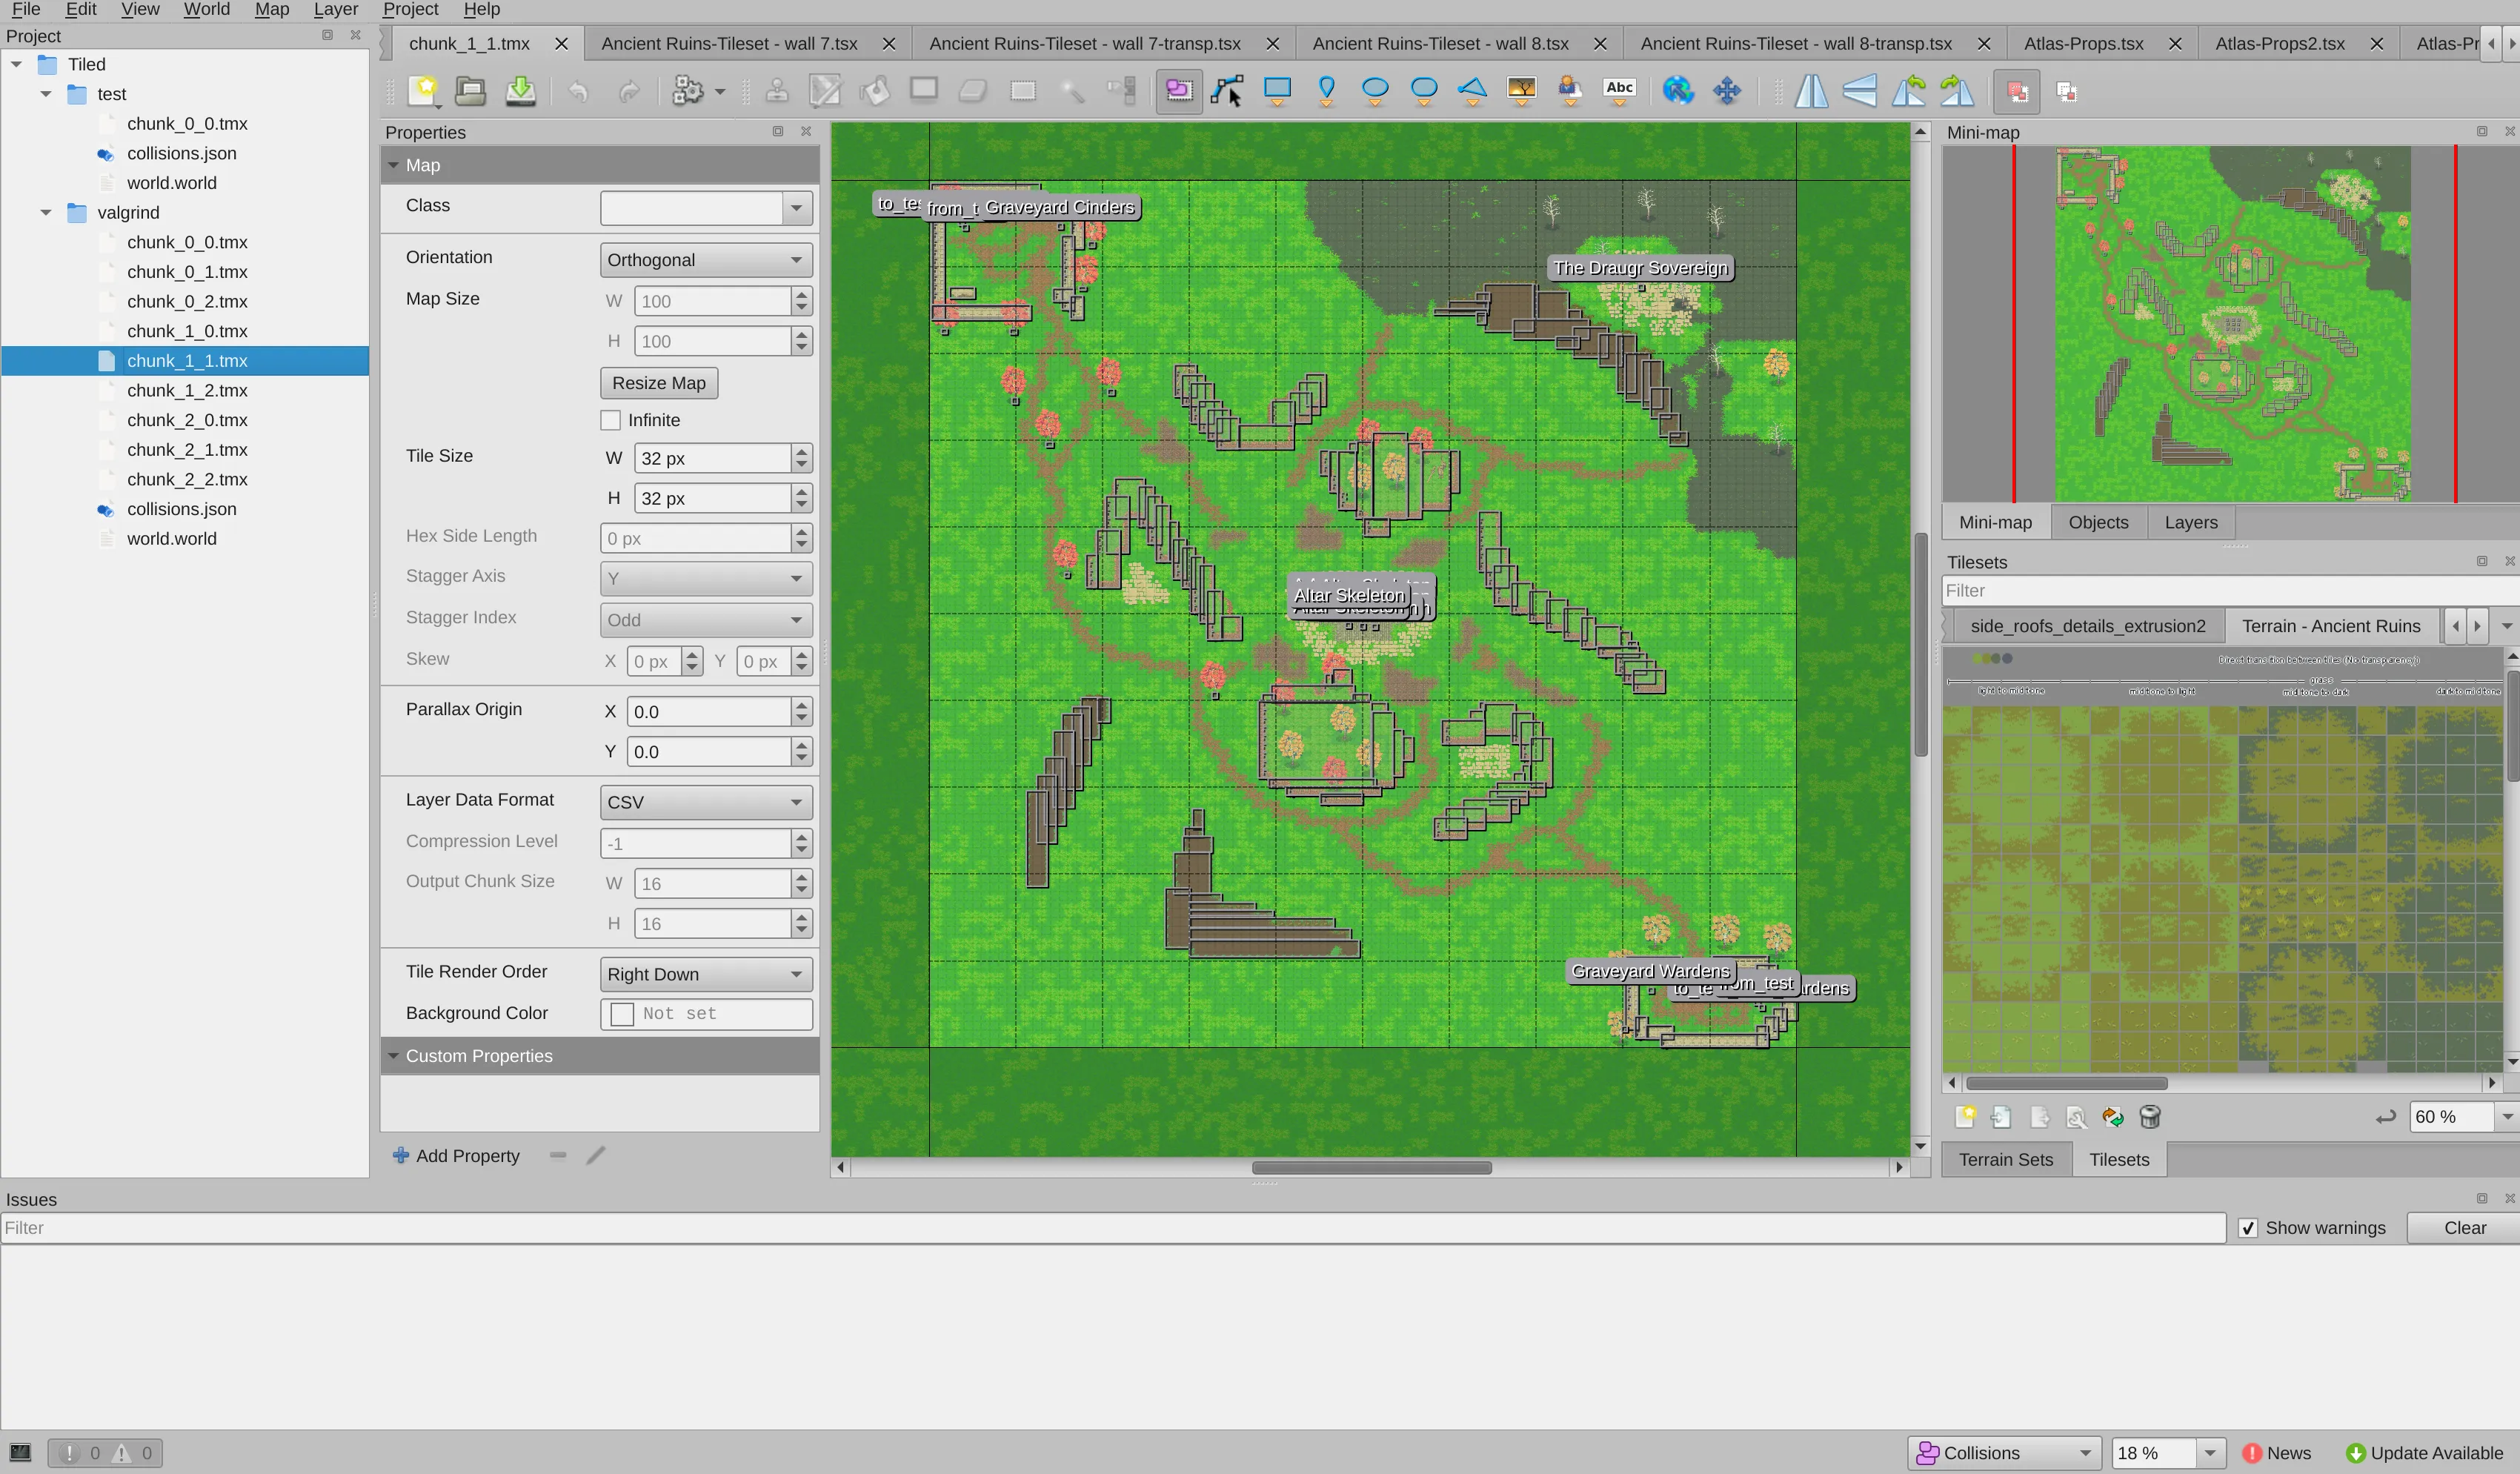Flip the stamp horizontally
This screenshot has width=2520, height=1474.
(1813, 91)
